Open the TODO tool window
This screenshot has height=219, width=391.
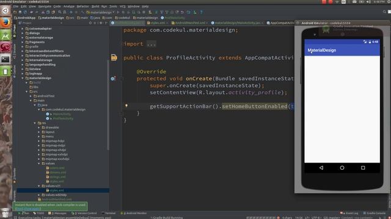coord(38,213)
